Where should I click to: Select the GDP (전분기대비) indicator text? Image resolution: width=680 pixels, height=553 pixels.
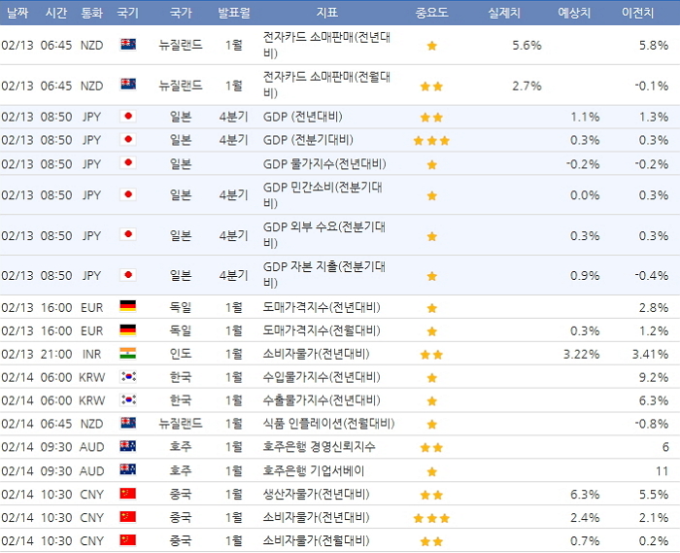pos(308,140)
